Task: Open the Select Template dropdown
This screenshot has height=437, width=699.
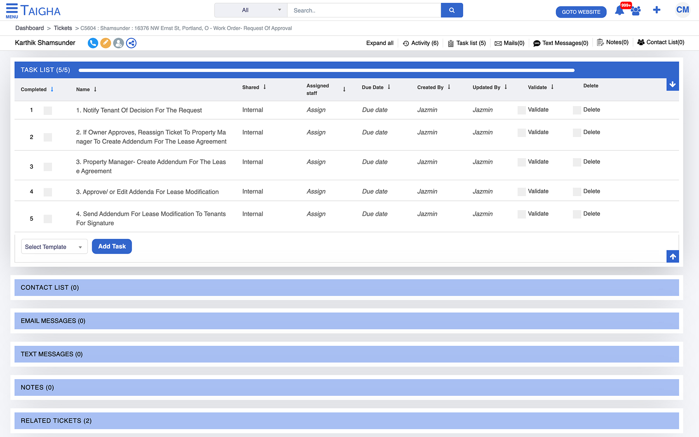Action: (54, 247)
